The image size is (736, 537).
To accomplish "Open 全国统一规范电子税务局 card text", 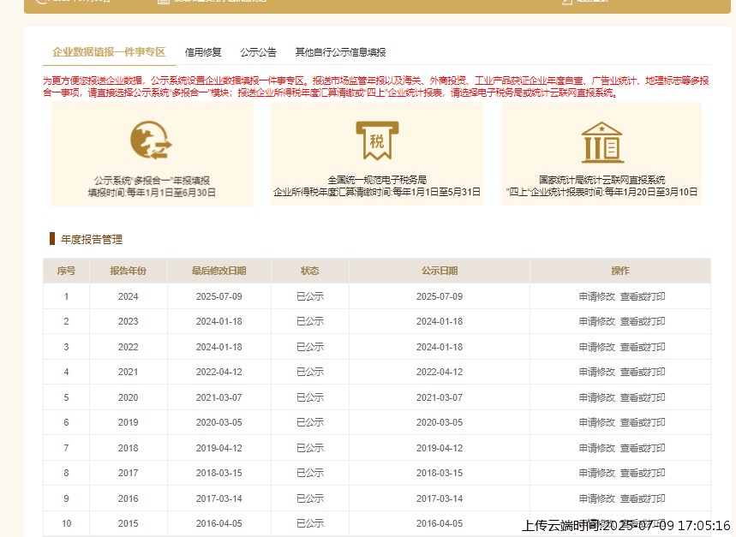I will point(377,180).
